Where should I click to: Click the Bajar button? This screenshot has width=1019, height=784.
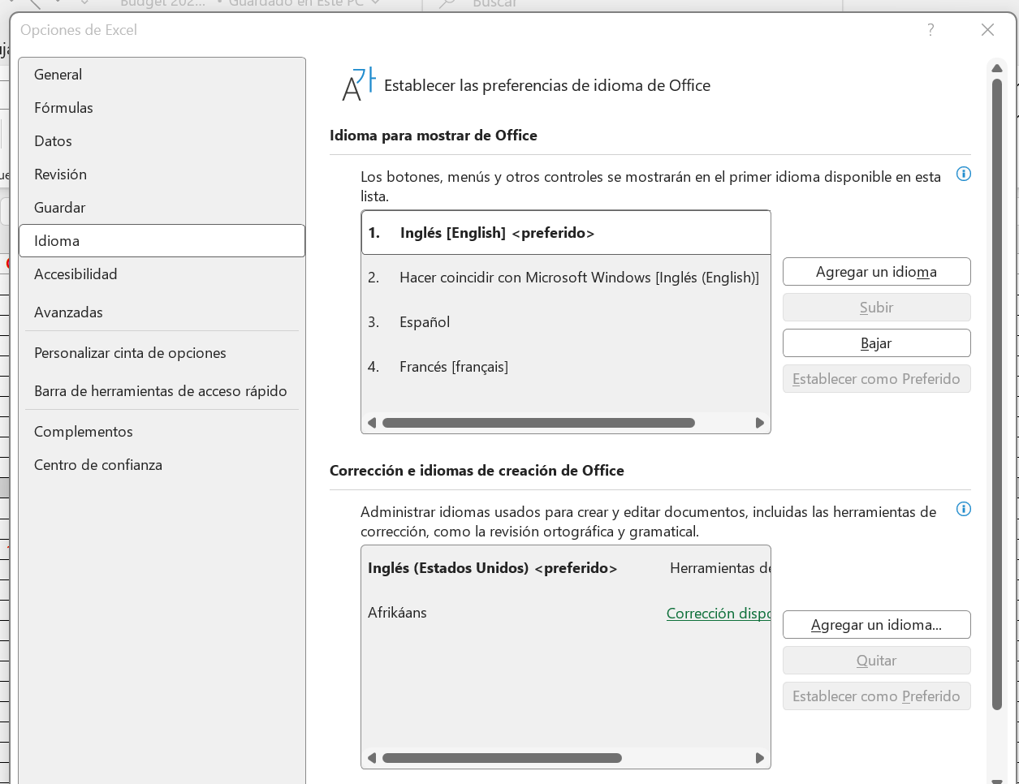click(x=877, y=343)
